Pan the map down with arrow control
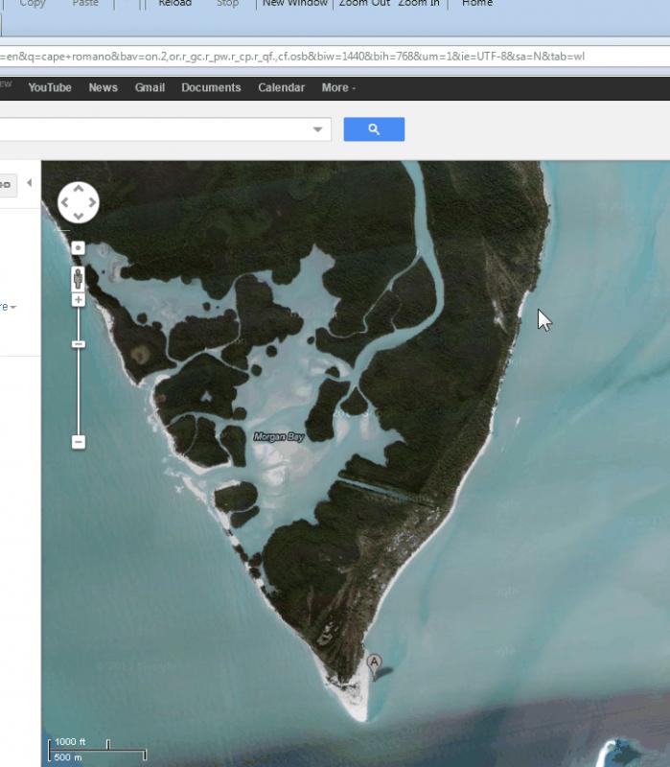This screenshot has width=670, height=767. (79, 216)
